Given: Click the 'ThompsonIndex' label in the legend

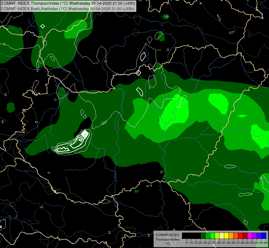Looking at the screenshot, I should tap(168, 239).
